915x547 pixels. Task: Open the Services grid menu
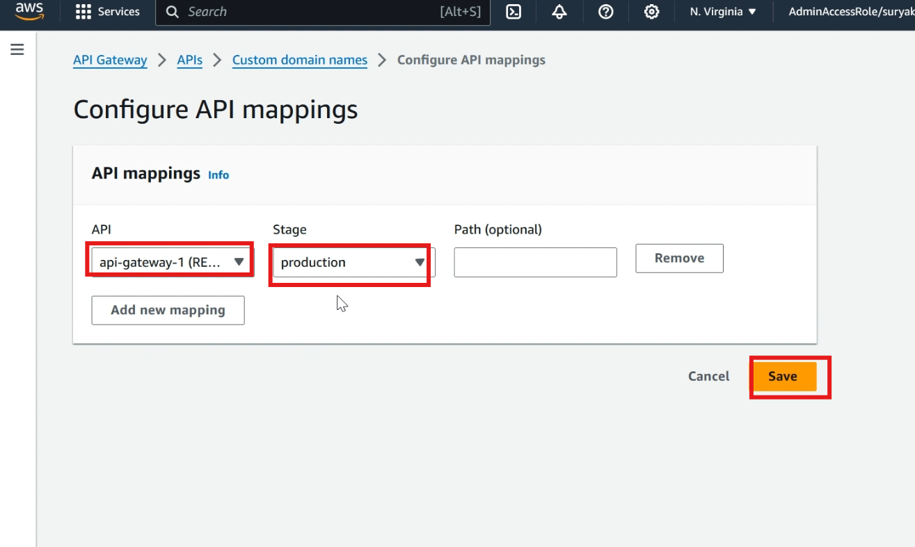pos(83,12)
